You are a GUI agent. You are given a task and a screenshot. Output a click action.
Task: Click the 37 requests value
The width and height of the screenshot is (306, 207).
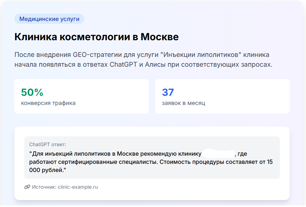[168, 92]
